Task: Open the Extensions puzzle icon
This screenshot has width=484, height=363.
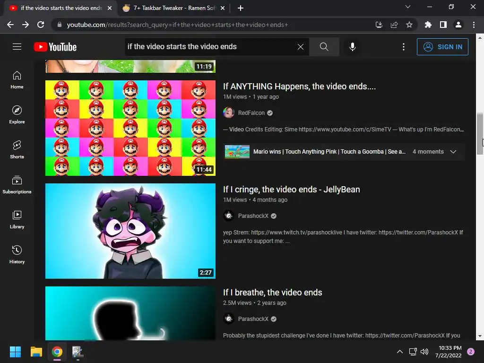Action: (428, 25)
